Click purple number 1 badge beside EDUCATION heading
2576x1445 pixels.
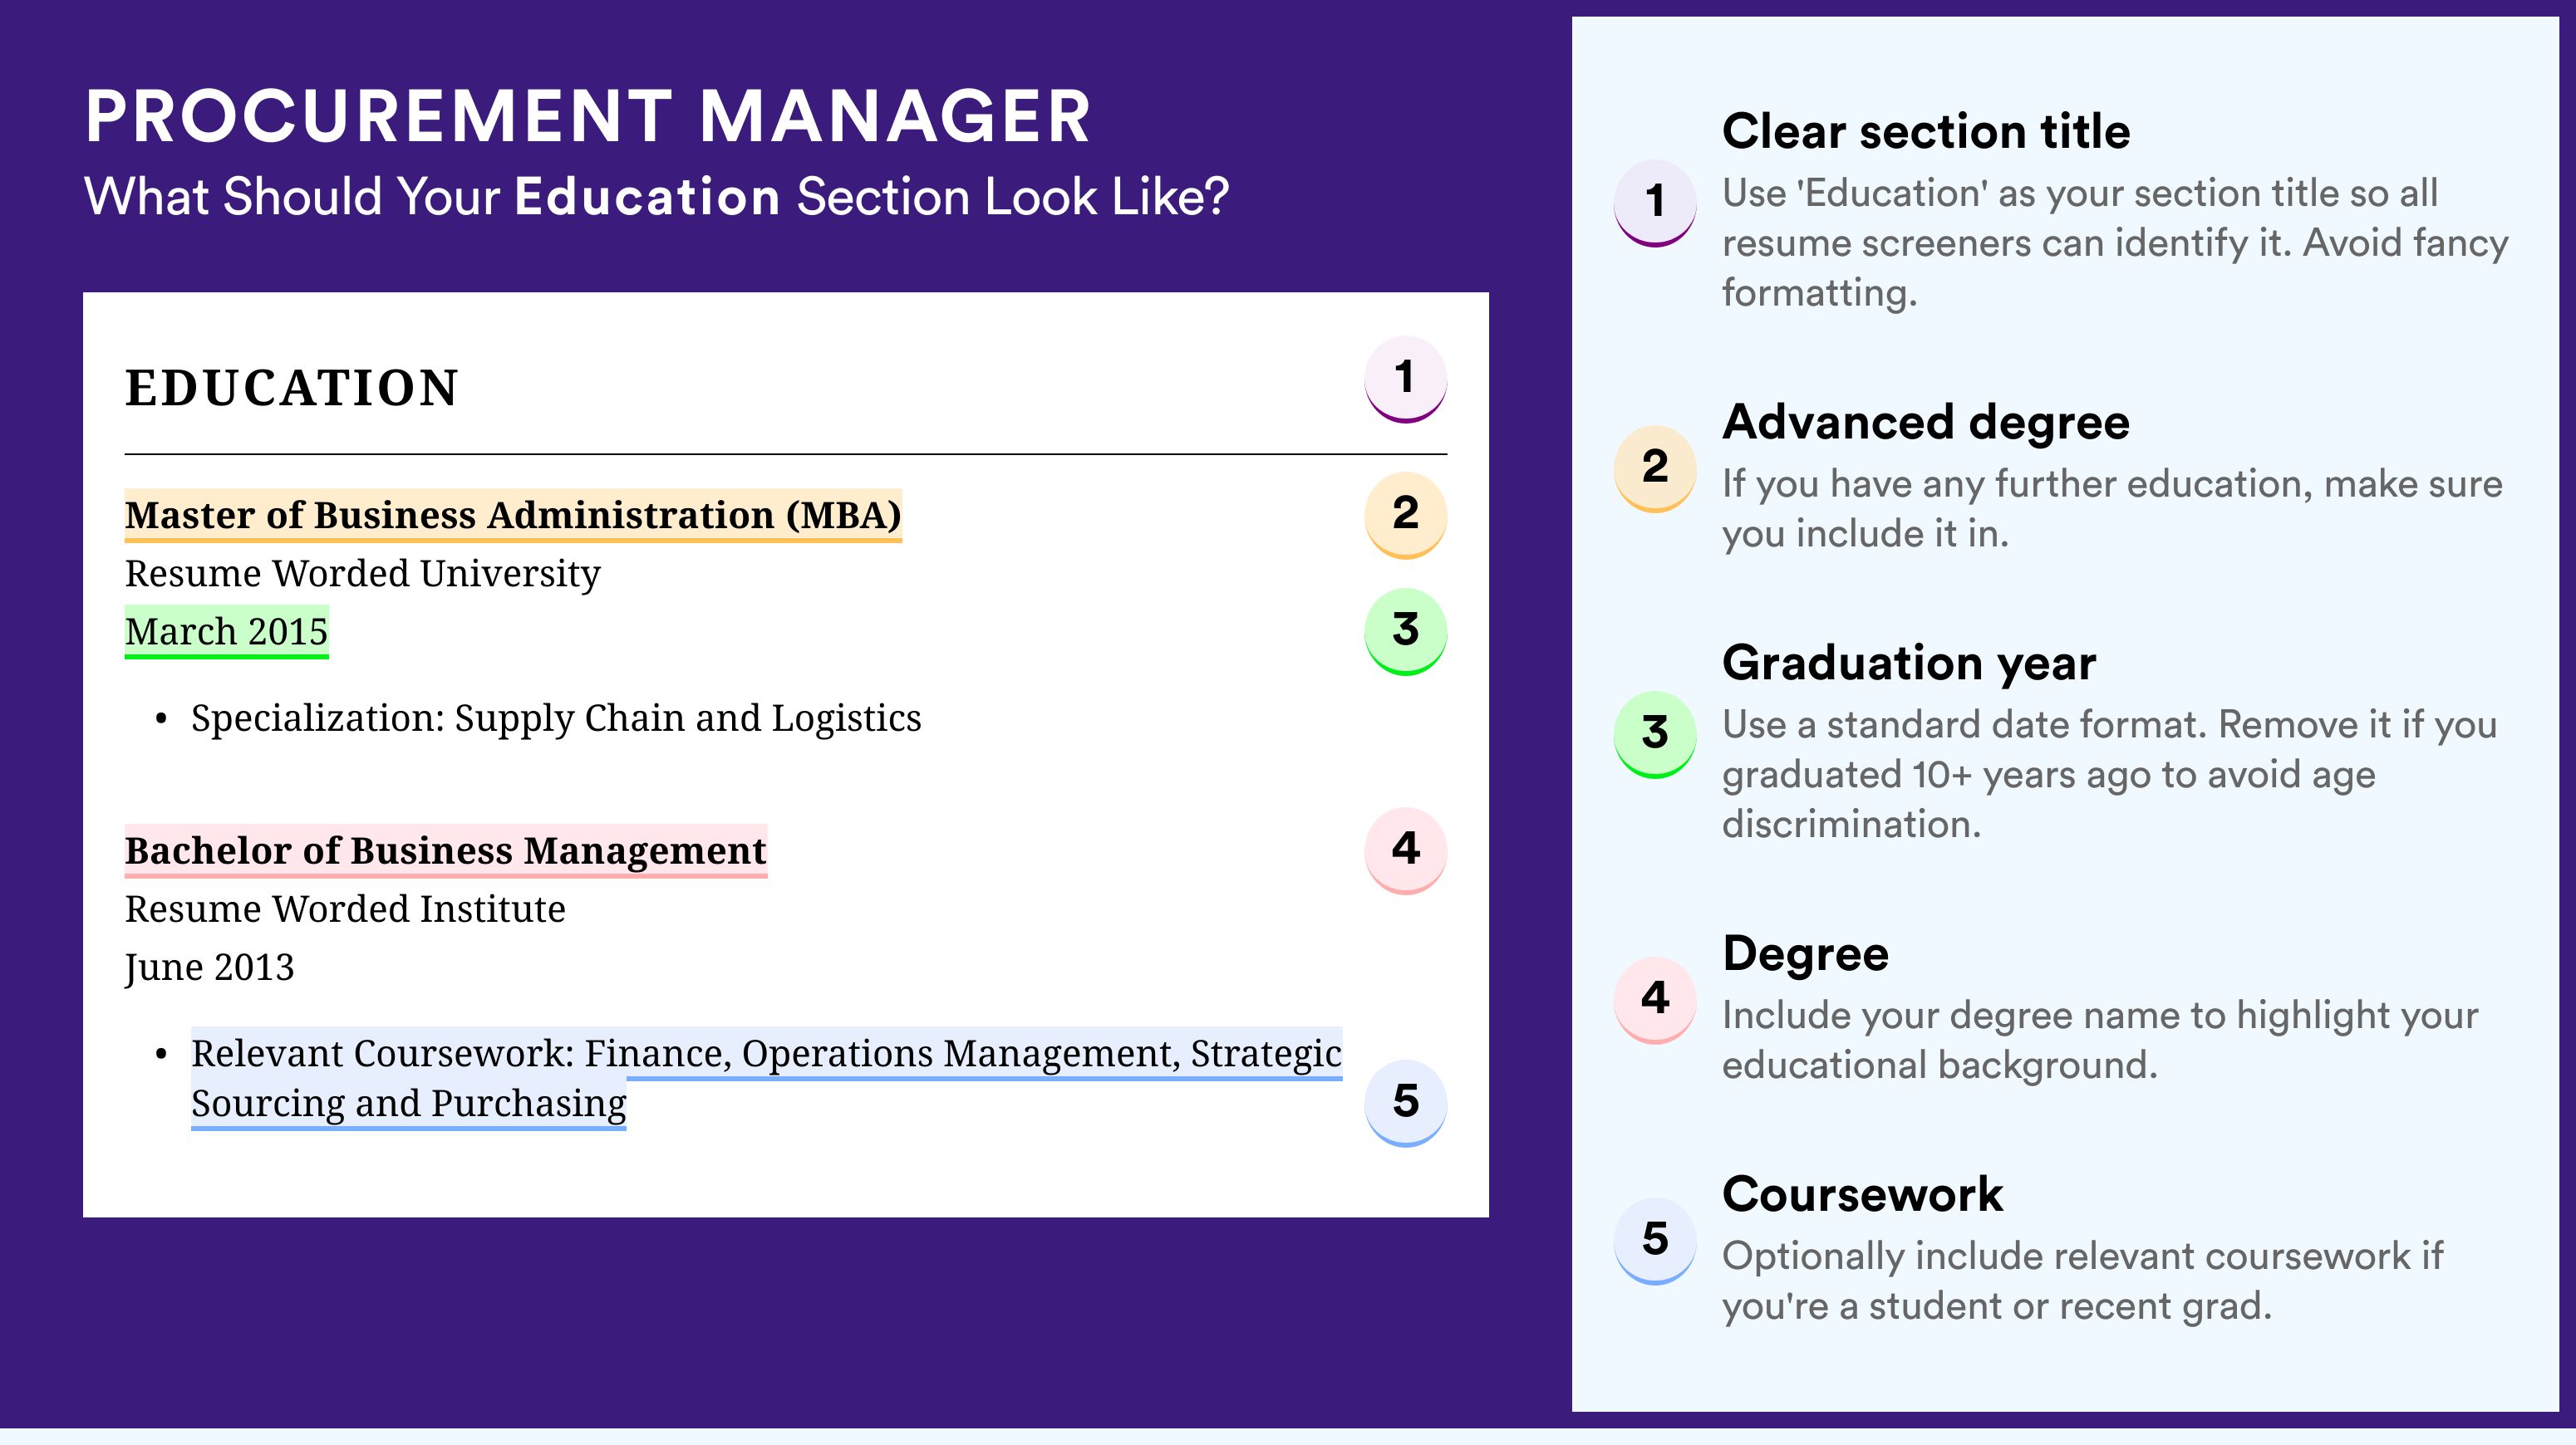coord(1405,379)
